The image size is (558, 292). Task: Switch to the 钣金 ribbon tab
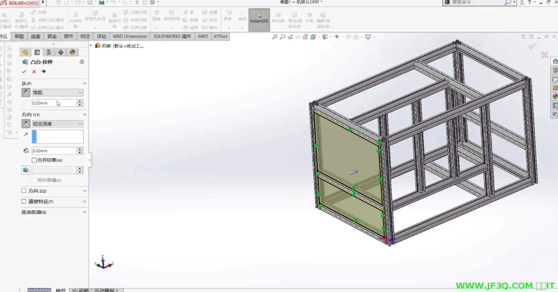pyautogui.click(x=52, y=36)
